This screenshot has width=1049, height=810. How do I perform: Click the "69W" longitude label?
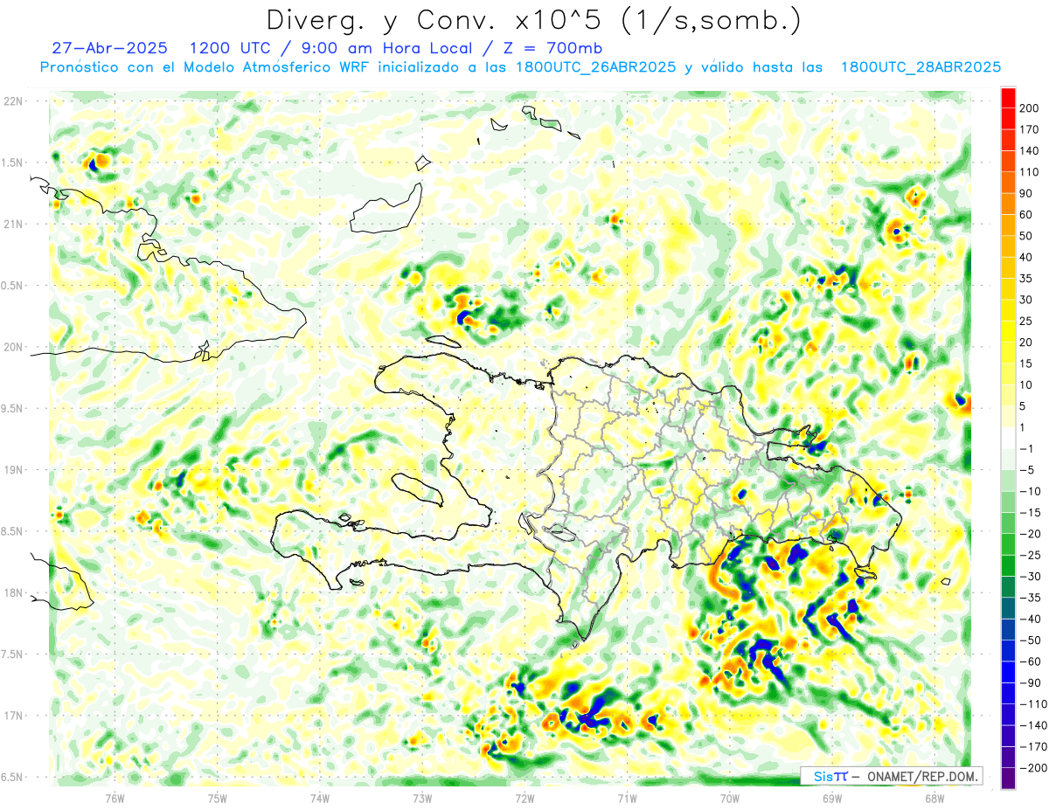coord(831,797)
